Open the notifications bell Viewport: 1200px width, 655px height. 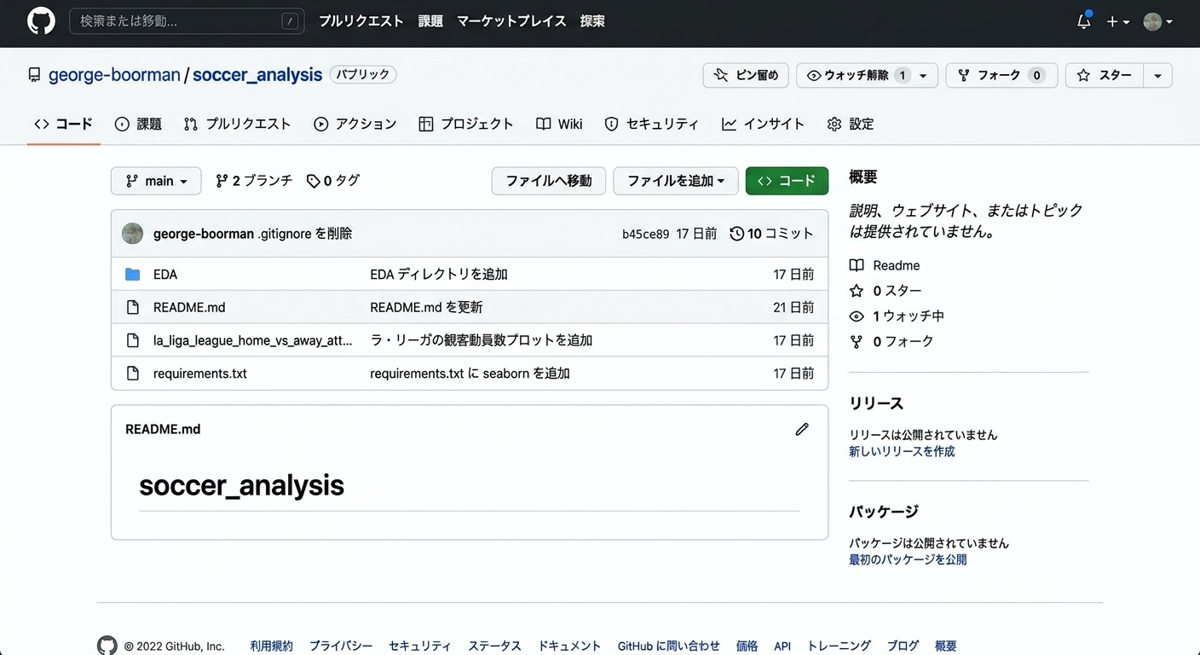click(1084, 21)
